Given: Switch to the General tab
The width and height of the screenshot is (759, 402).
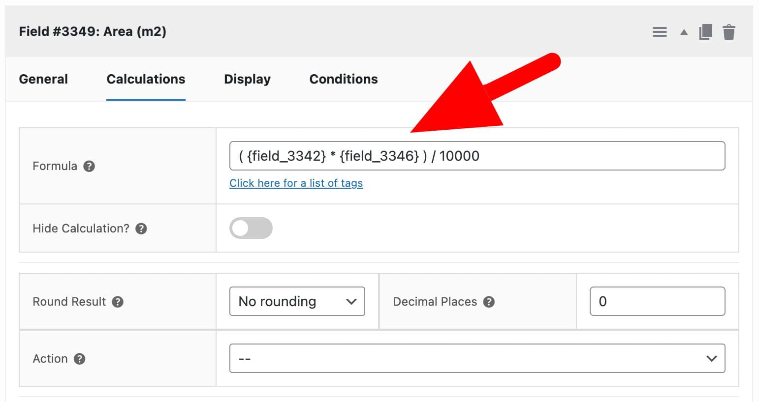Looking at the screenshot, I should [x=43, y=79].
